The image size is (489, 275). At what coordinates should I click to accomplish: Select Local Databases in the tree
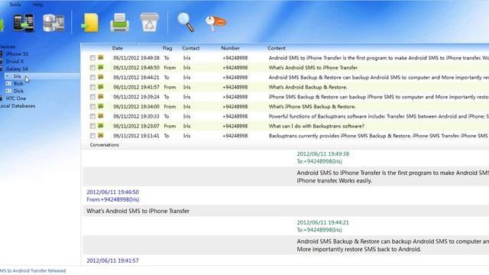click(x=18, y=105)
